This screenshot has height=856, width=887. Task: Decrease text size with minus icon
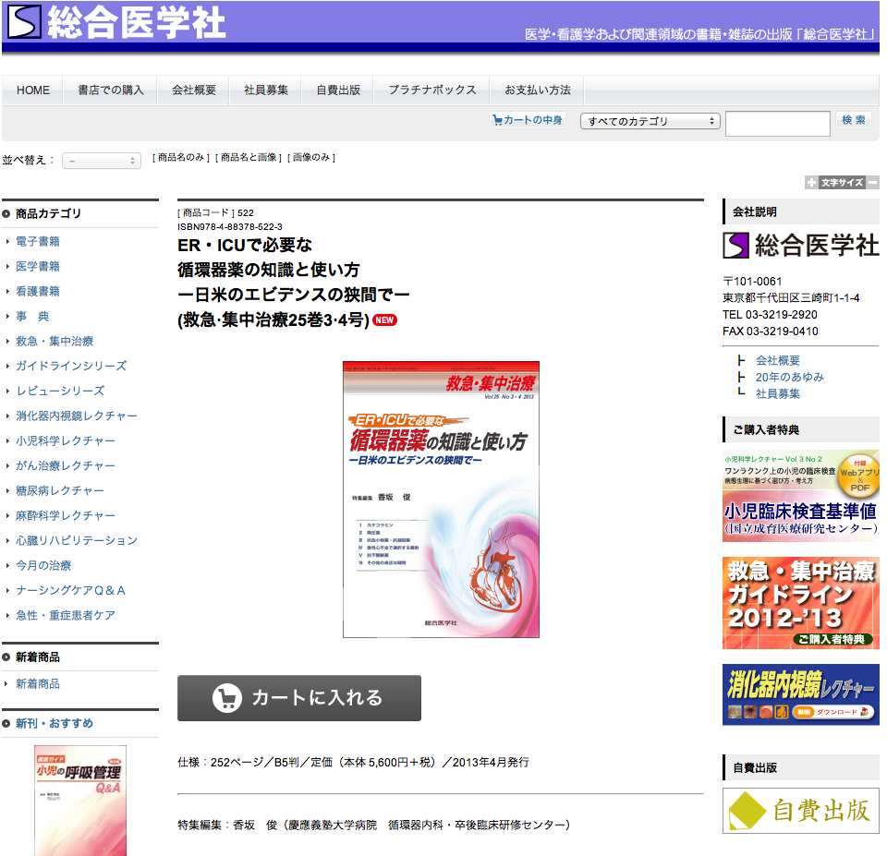click(873, 182)
